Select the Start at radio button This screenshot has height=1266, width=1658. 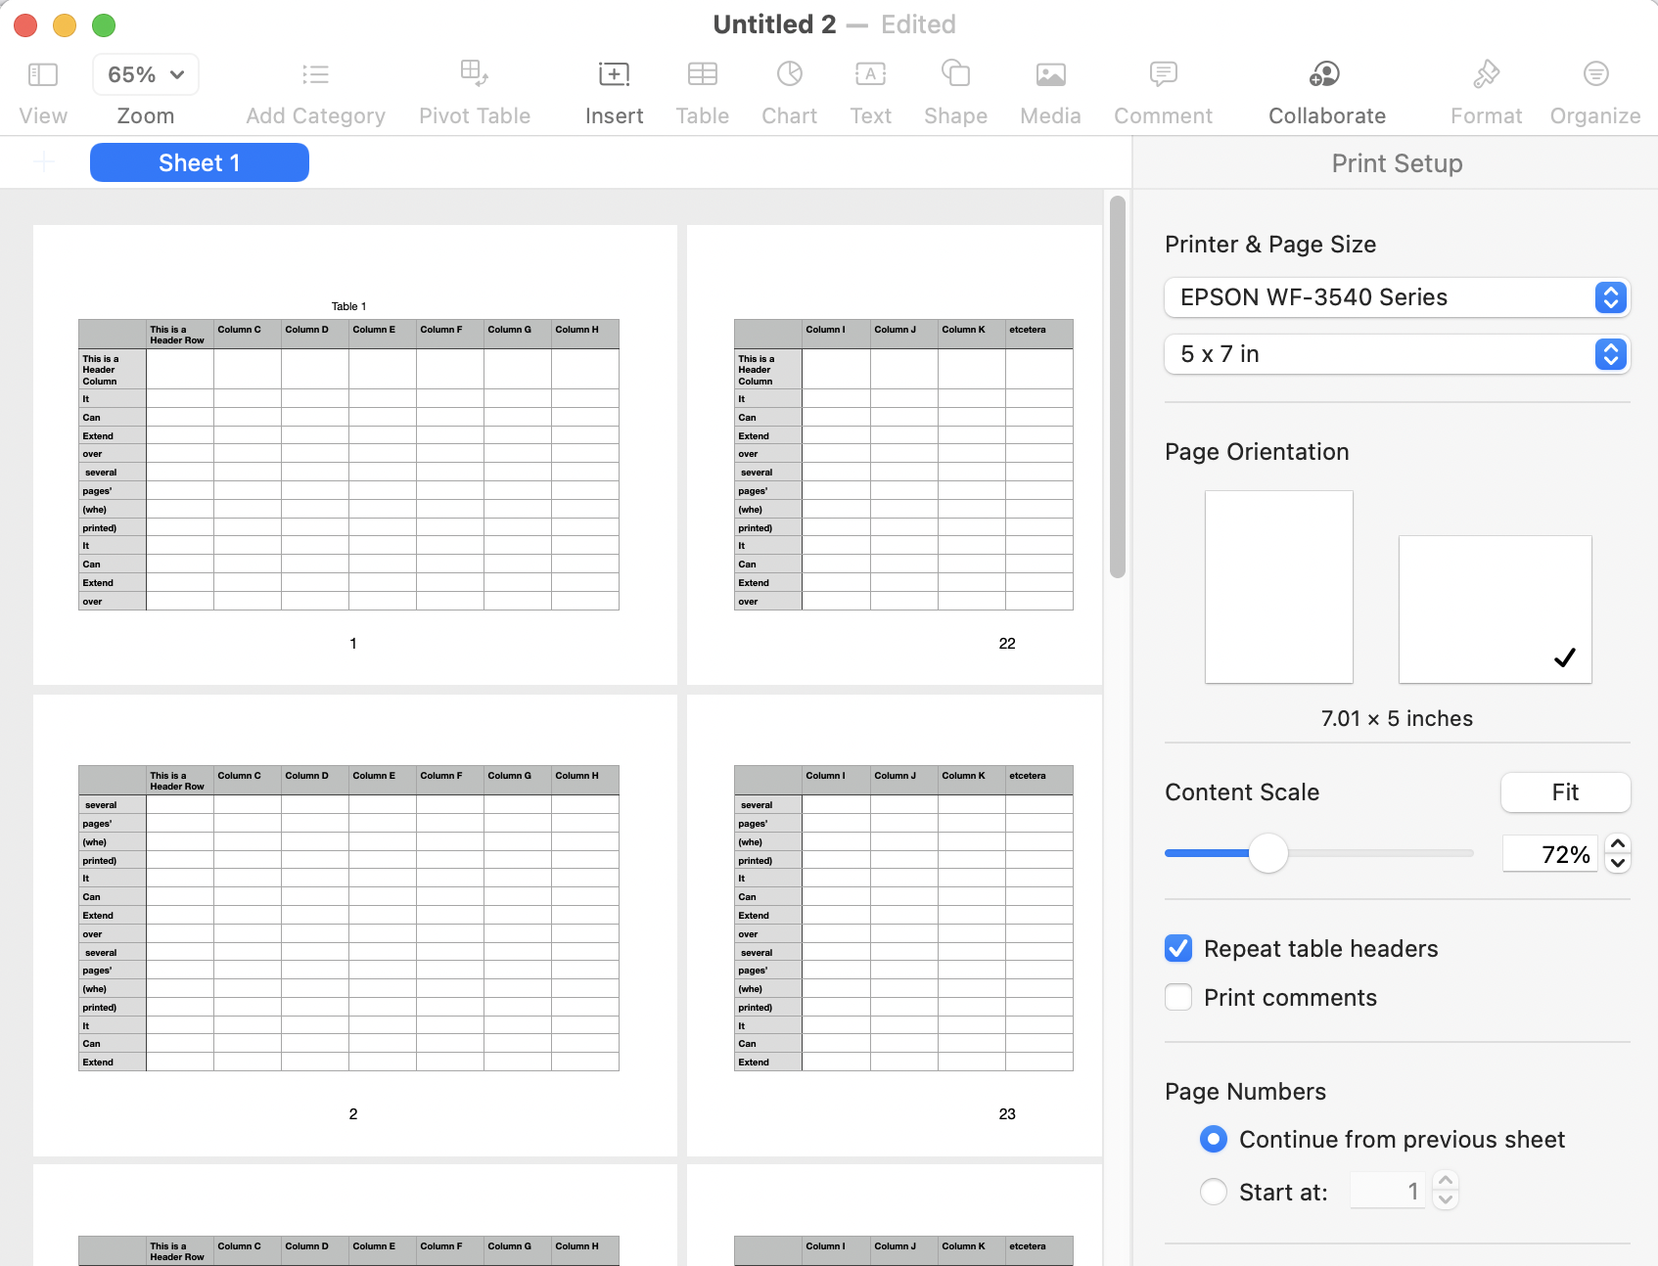pyautogui.click(x=1214, y=1192)
